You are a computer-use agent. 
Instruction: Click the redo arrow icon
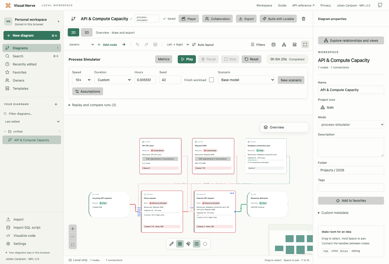click(146, 44)
